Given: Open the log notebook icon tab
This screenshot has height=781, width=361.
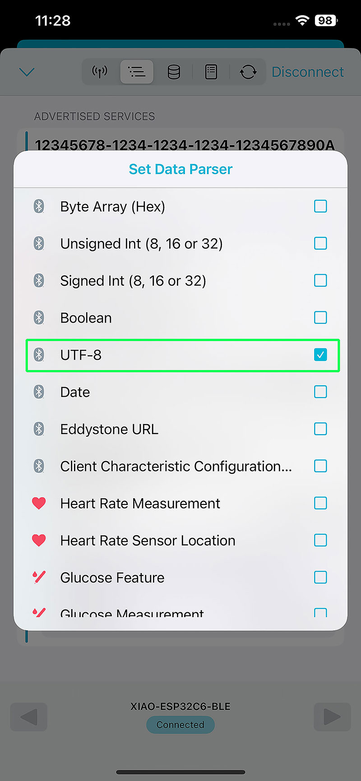Looking at the screenshot, I should pos(211,72).
